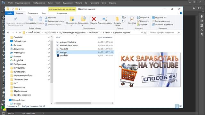Click Снять выделение button

161,21
